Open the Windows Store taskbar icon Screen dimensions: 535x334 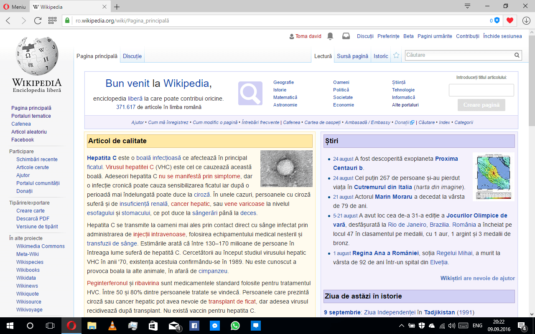(x=153, y=326)
